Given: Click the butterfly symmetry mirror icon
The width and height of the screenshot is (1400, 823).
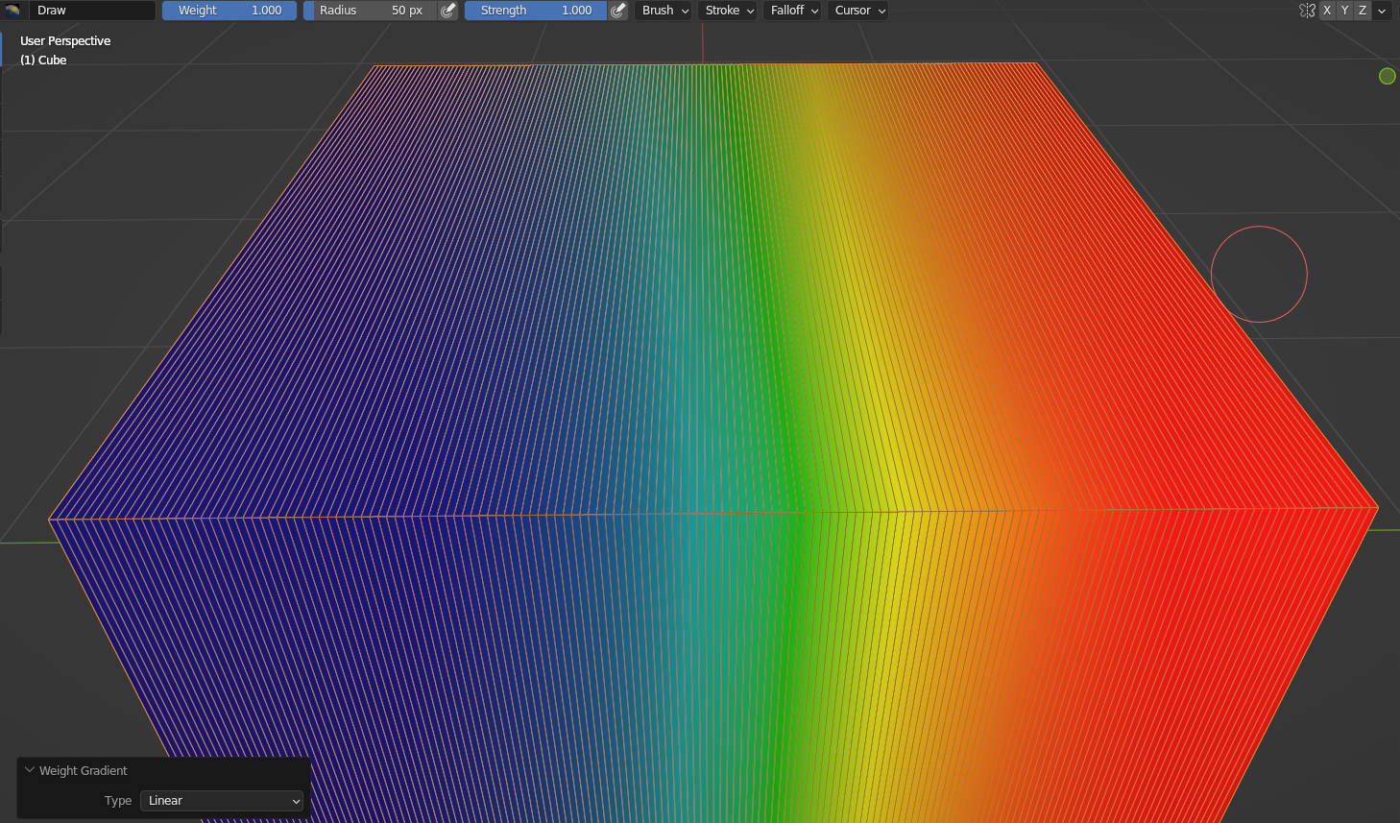Looking at the screenshot, I should [x=1307, y=11].
